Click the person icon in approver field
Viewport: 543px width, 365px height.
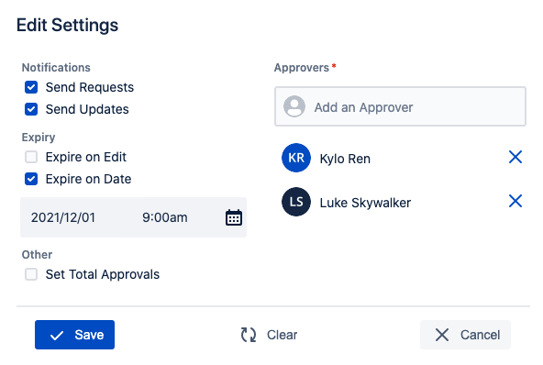[294, 106]
